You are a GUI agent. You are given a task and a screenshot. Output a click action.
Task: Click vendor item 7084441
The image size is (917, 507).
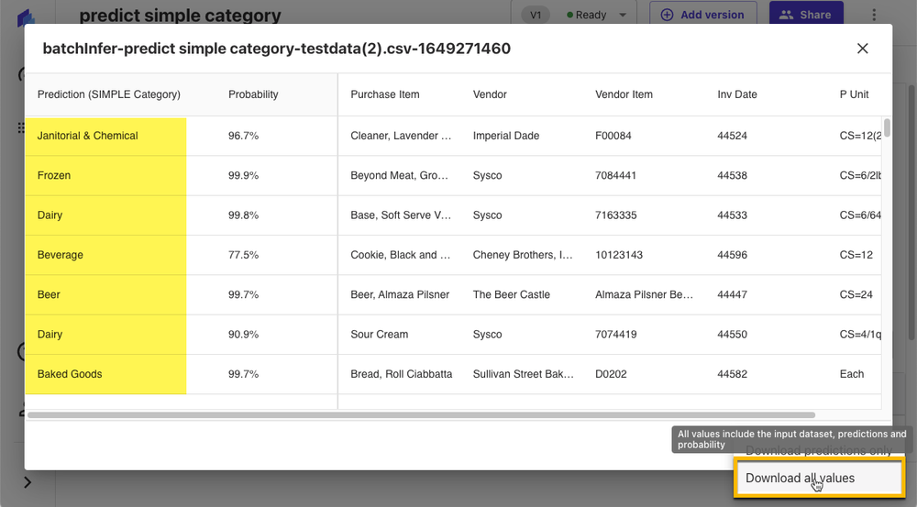pos(615,175)
